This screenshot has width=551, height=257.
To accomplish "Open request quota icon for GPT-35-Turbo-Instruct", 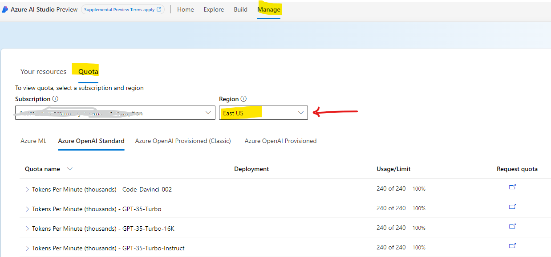I will click(512, 246).
